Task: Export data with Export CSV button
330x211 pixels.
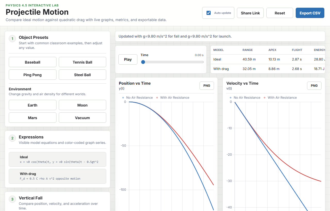Action: (x=310, y=13)
